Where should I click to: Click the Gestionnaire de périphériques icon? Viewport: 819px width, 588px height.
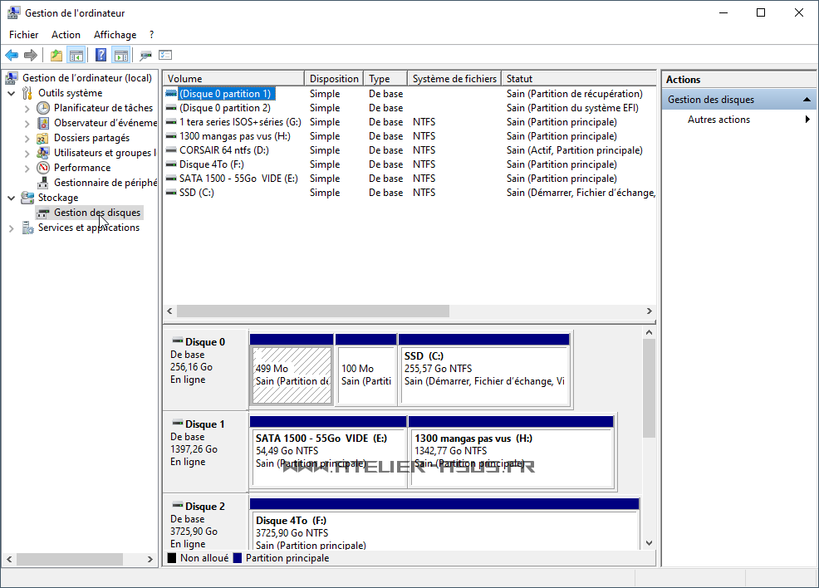pos(43,183)
